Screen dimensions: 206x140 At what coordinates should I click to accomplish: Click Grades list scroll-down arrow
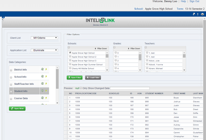pos(140,70)
